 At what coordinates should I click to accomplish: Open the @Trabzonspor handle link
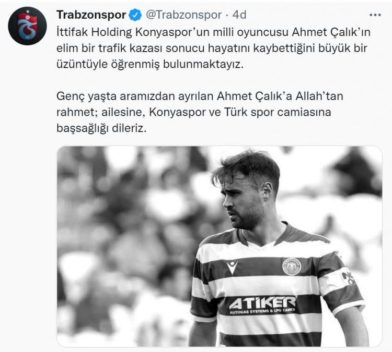pos(183,15)
